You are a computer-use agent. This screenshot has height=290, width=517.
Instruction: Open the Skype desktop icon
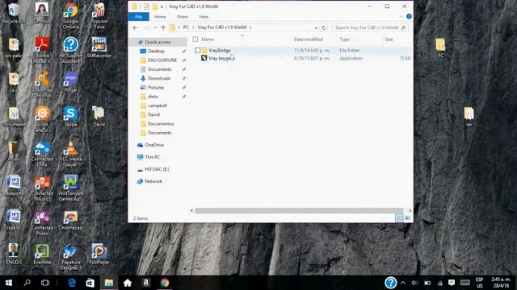pyautogui.click(x=70, y=116)
